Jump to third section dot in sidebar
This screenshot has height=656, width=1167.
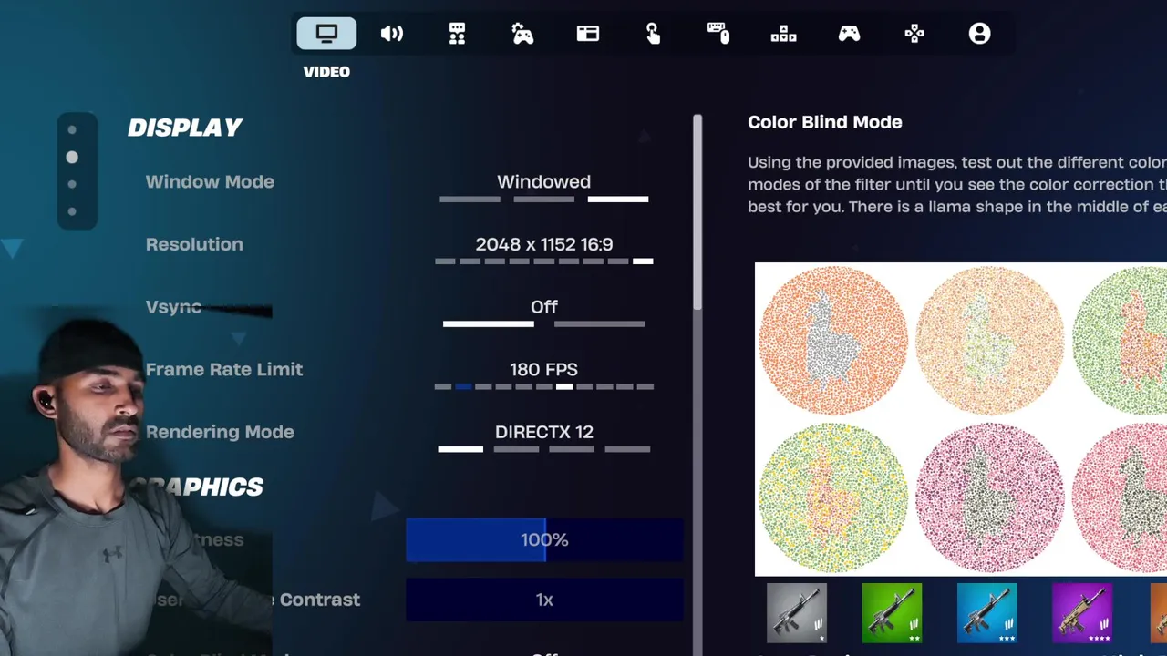tap(72, 184)
